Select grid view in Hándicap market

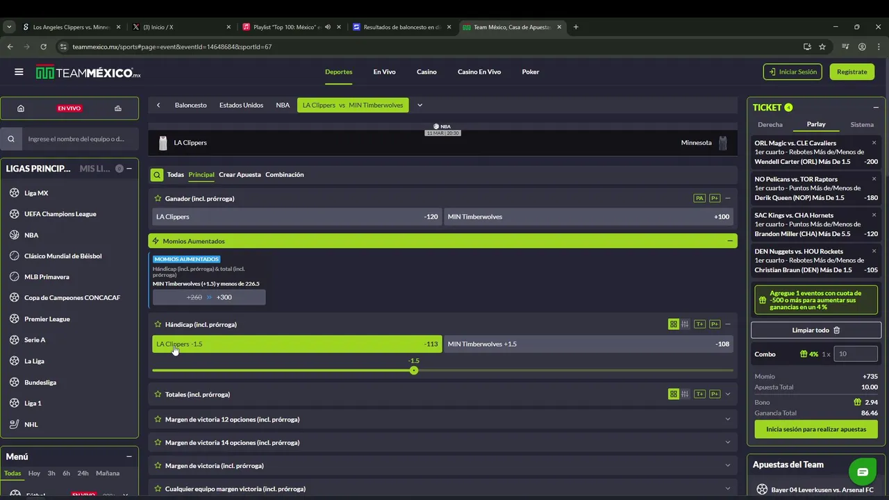[x=674, y=324]
